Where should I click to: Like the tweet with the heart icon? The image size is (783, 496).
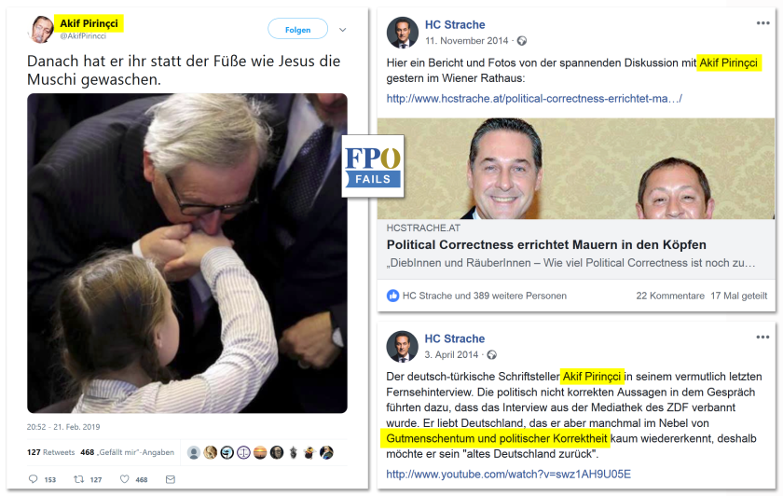124,479
